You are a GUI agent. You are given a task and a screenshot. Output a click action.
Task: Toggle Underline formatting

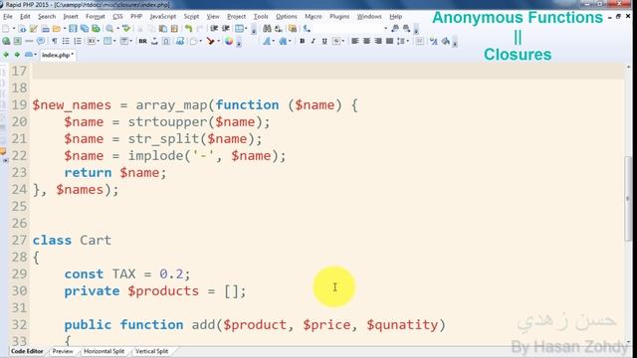click(324, 41)
